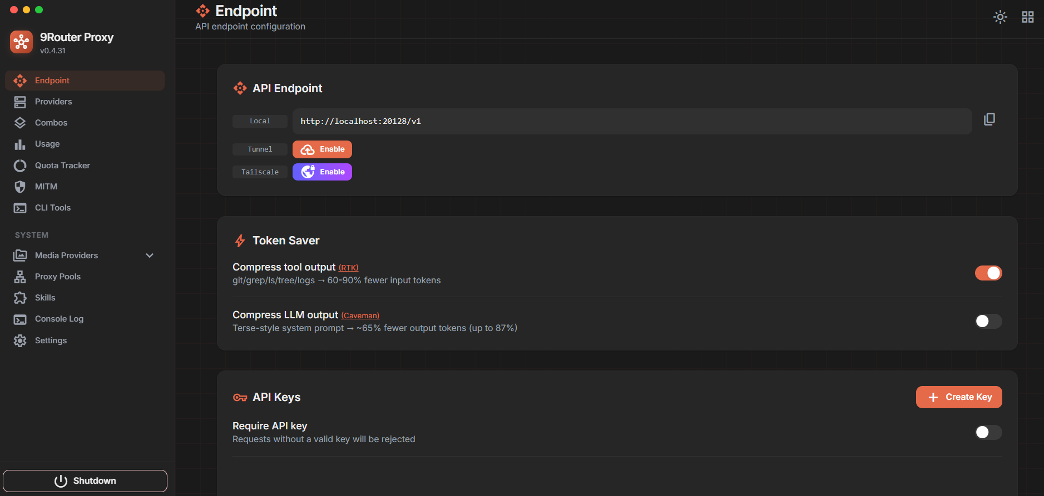Click the "Local" label tag
Image resolution: width=1044 pixels, height=496 pixels.
(260, 121)
